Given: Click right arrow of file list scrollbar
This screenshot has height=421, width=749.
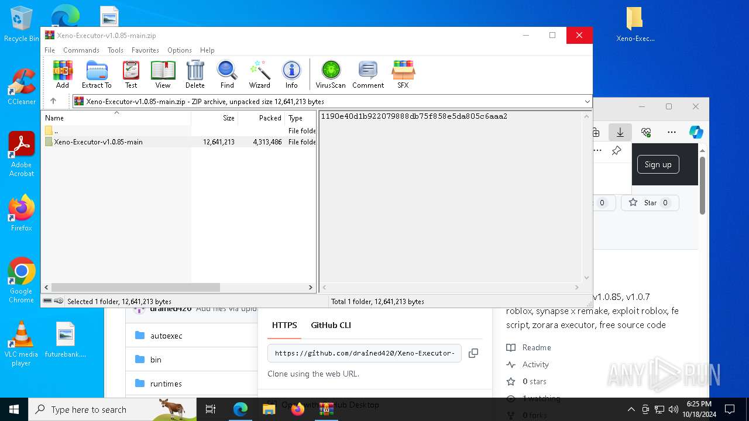Looking at the screenshot, I should (x=311, y=288).
